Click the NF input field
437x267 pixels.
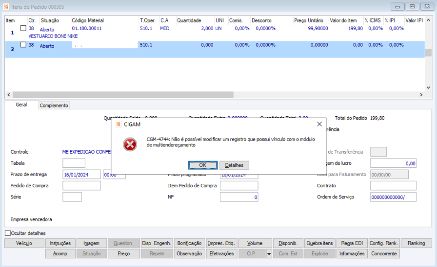click(x=239, y=196)
